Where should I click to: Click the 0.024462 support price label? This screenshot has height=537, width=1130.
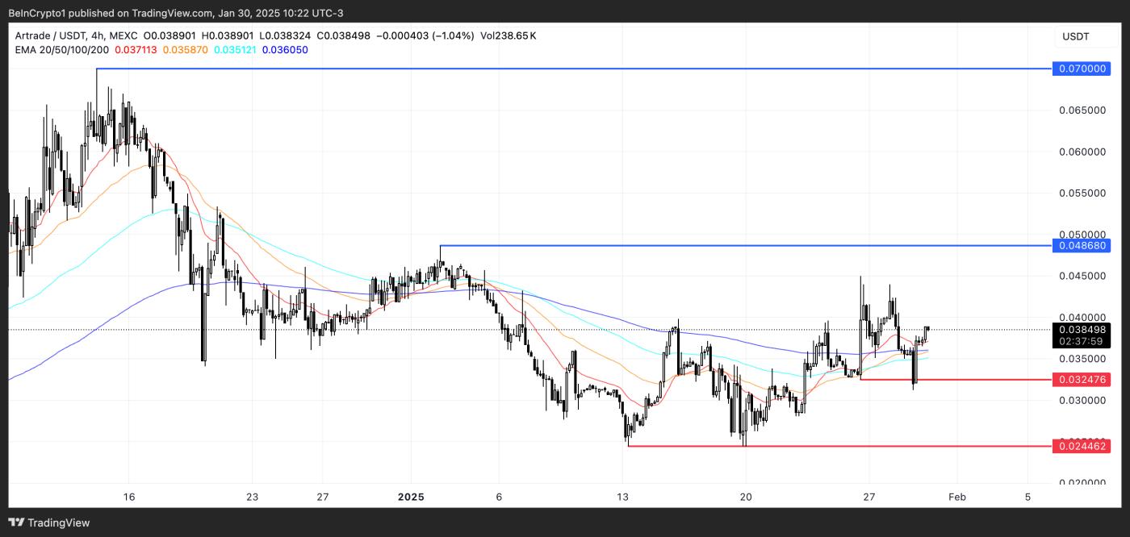click(1082, 445)
